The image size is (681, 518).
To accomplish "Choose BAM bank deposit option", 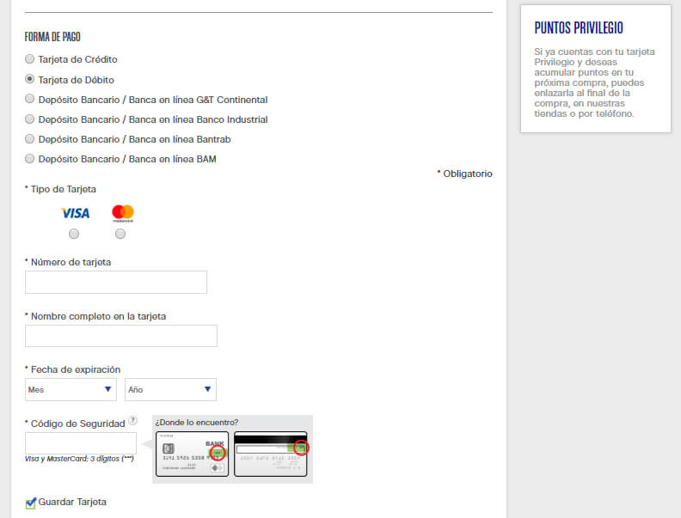I will (x=30, y=159).
